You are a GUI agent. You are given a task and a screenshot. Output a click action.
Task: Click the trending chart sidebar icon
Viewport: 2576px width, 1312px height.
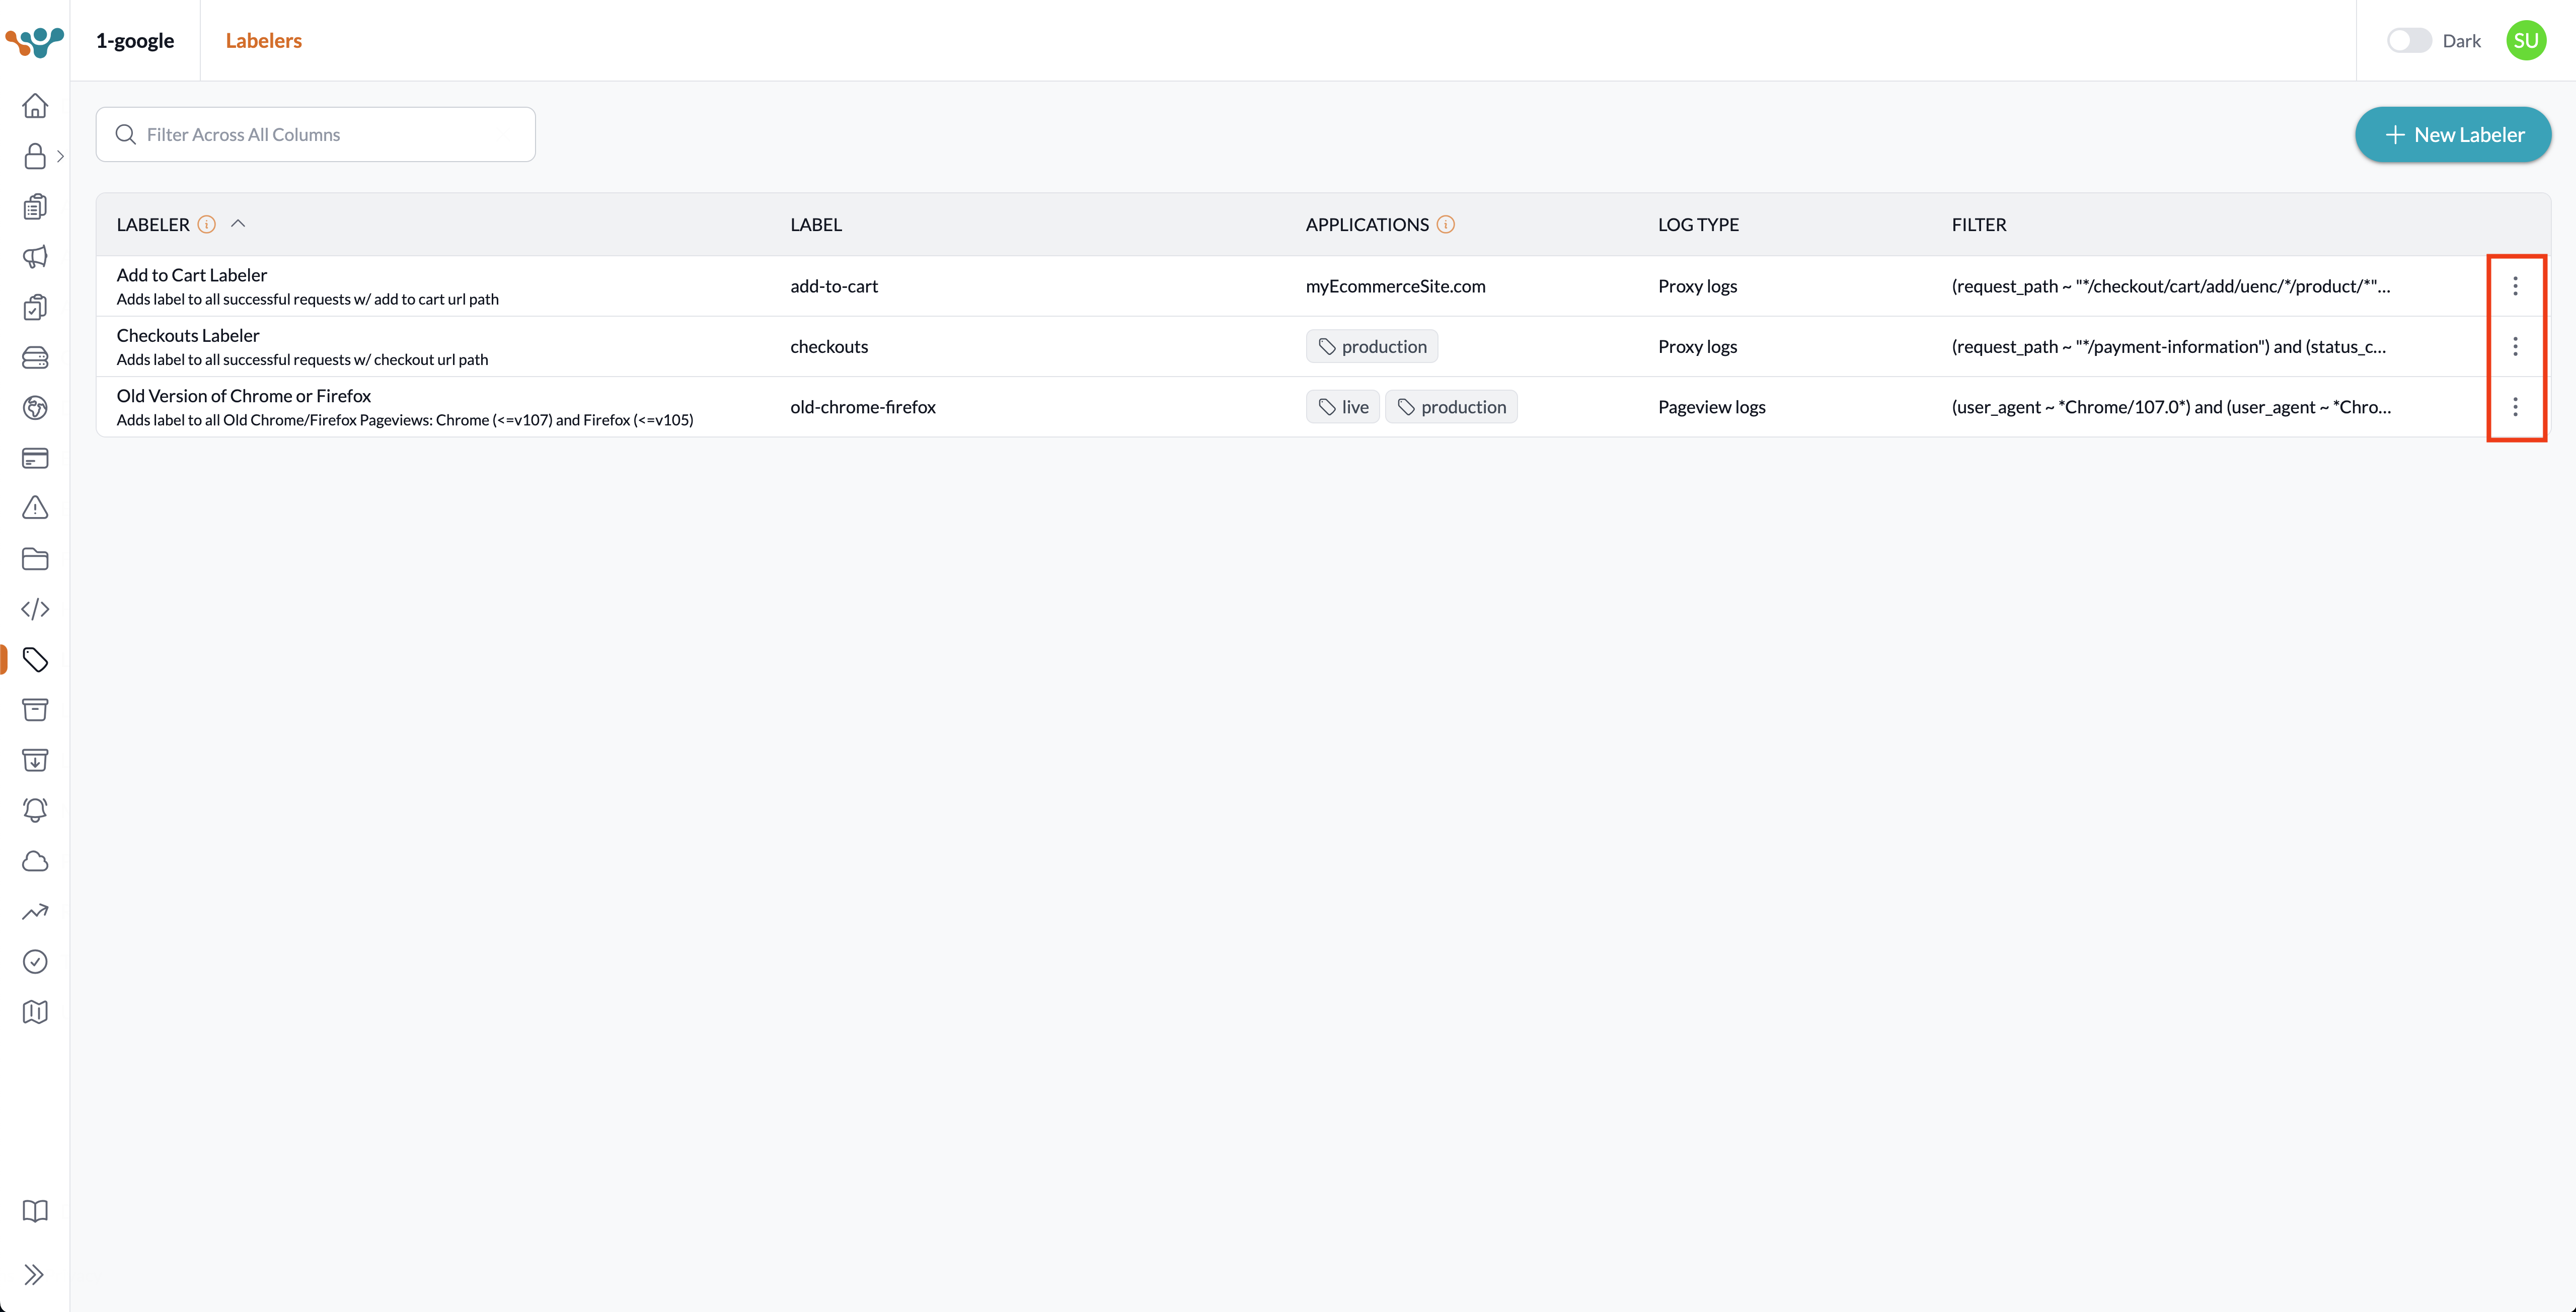[35, 911]
